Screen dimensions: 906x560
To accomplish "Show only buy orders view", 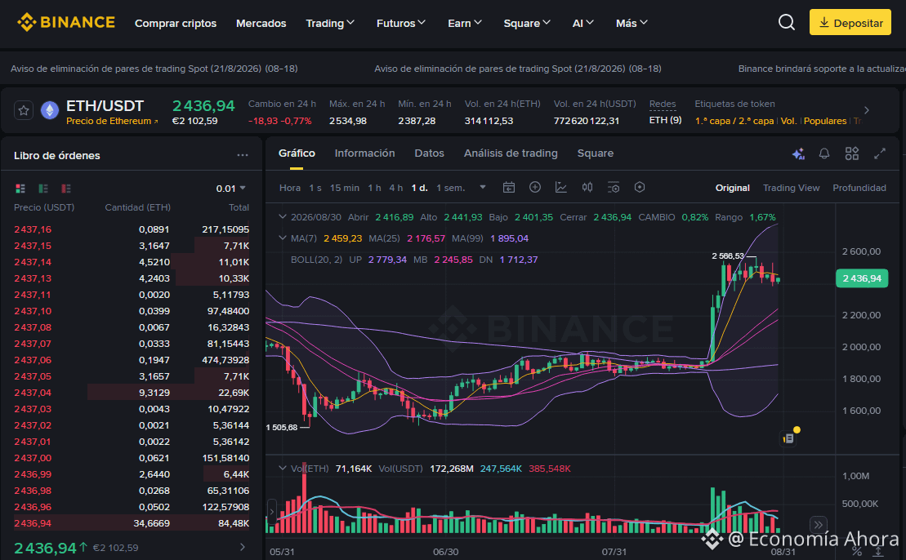I will coord(43,189).
